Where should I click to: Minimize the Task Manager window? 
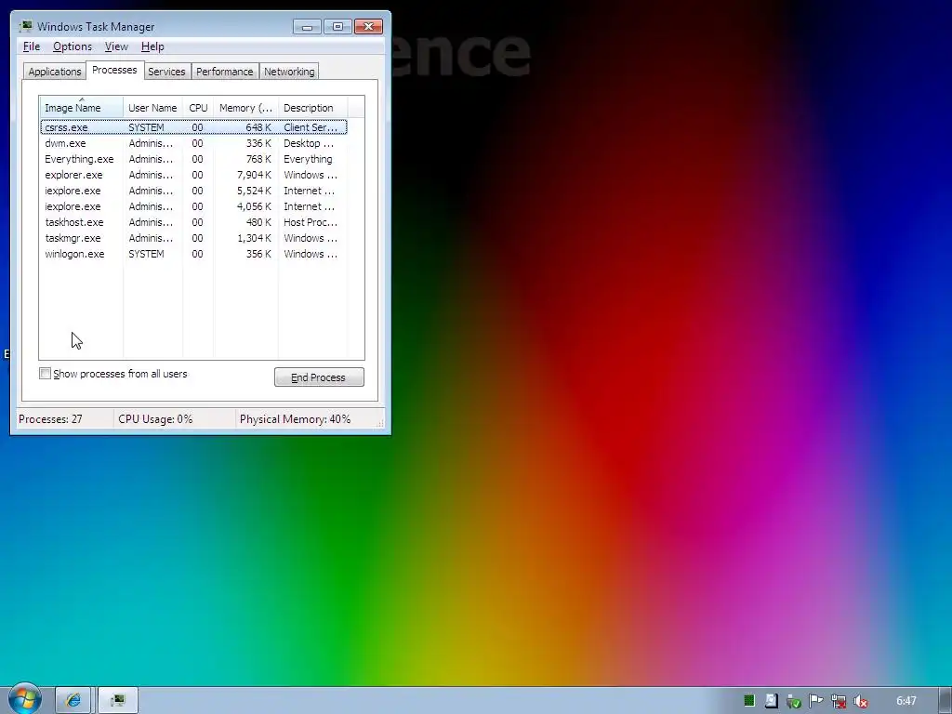[x=307, y=27]
